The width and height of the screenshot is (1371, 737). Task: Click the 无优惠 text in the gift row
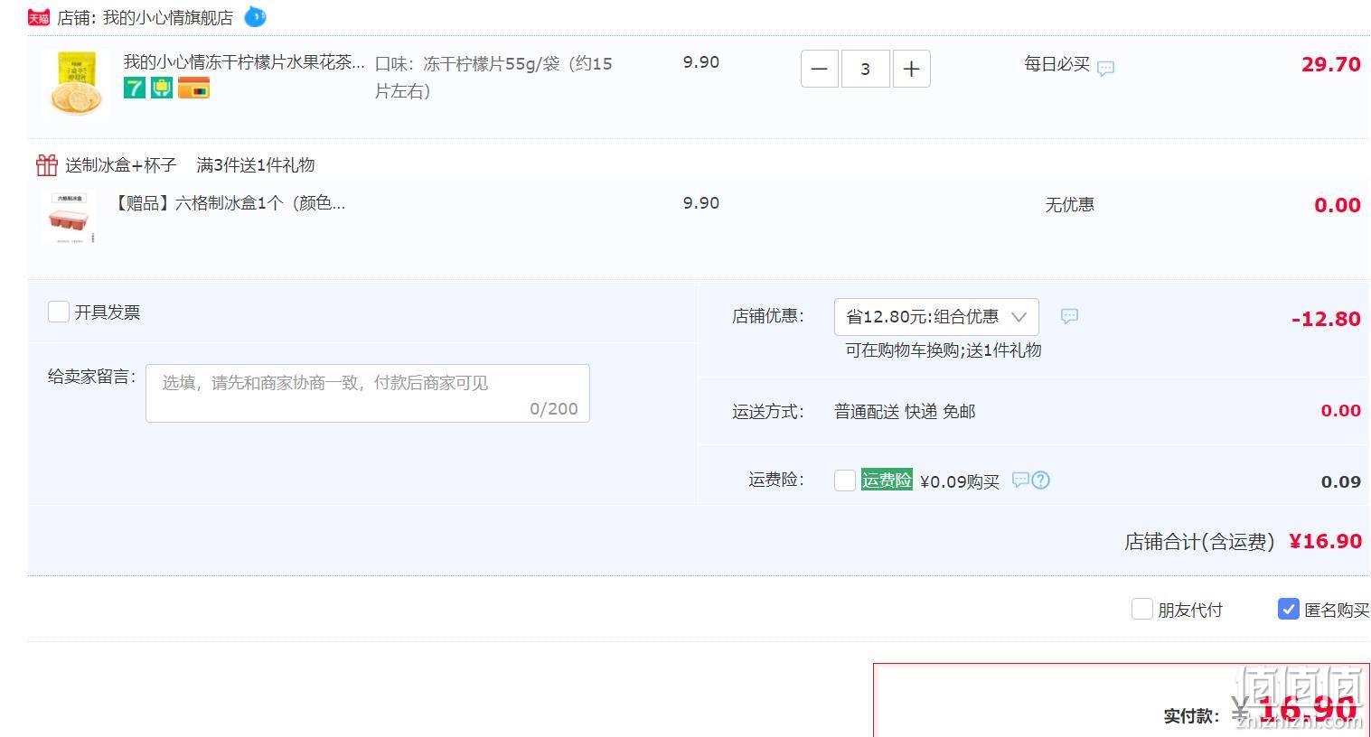[1070, 205]
